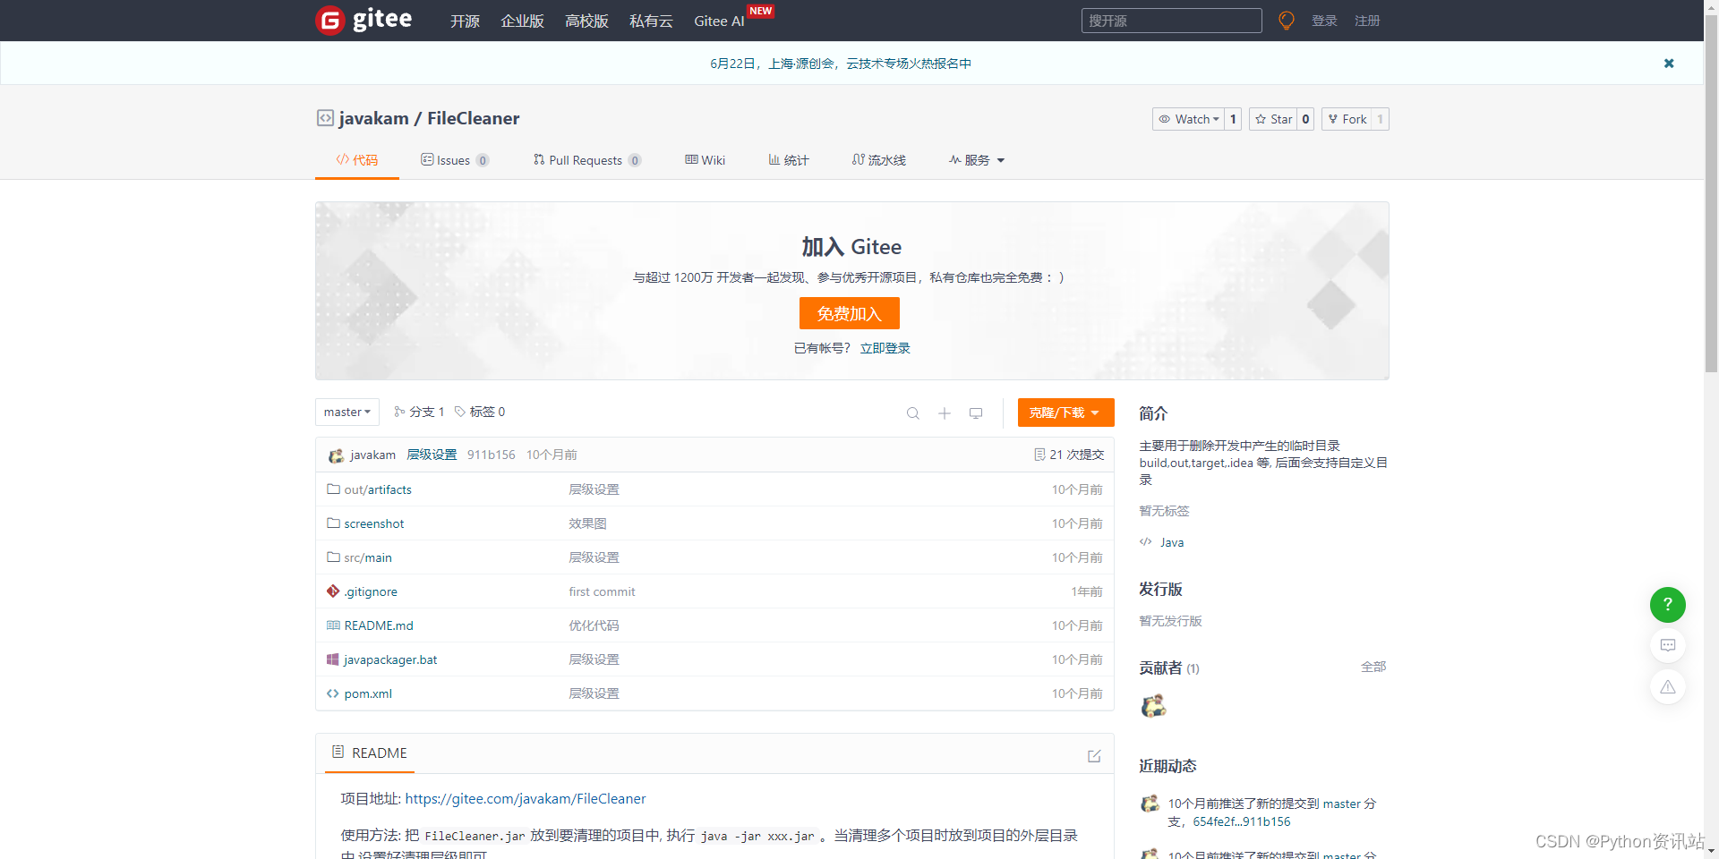Click 高校版 in top navigation
Image resolution: width=1719 pixels, height=859 pixels.
coord(586,21)
